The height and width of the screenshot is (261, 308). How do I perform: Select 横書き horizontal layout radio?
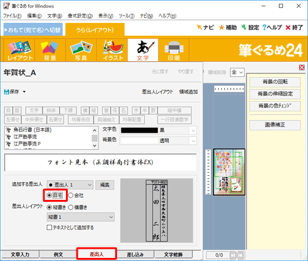tap(71, 207)
